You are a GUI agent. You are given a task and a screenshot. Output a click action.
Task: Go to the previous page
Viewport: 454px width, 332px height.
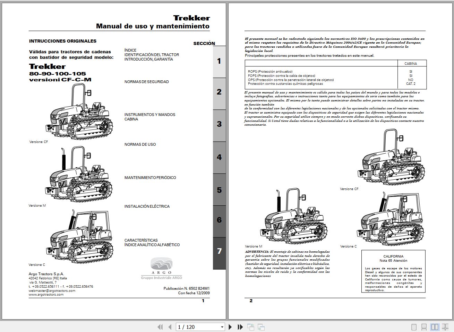(170, 327)
